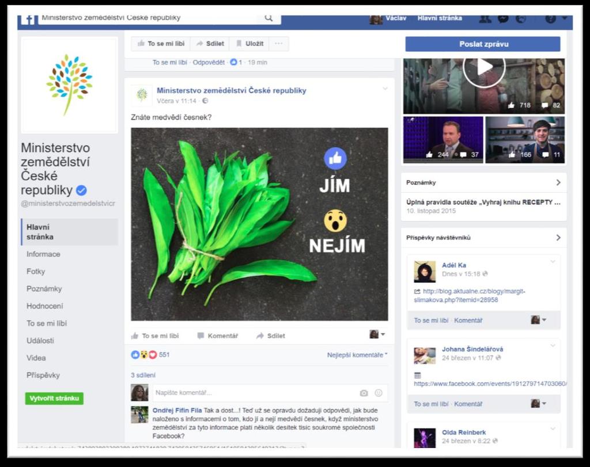Open the medvědí česnek post image
The width and height of the screenshot is (590, 467).
pos(259,224)
